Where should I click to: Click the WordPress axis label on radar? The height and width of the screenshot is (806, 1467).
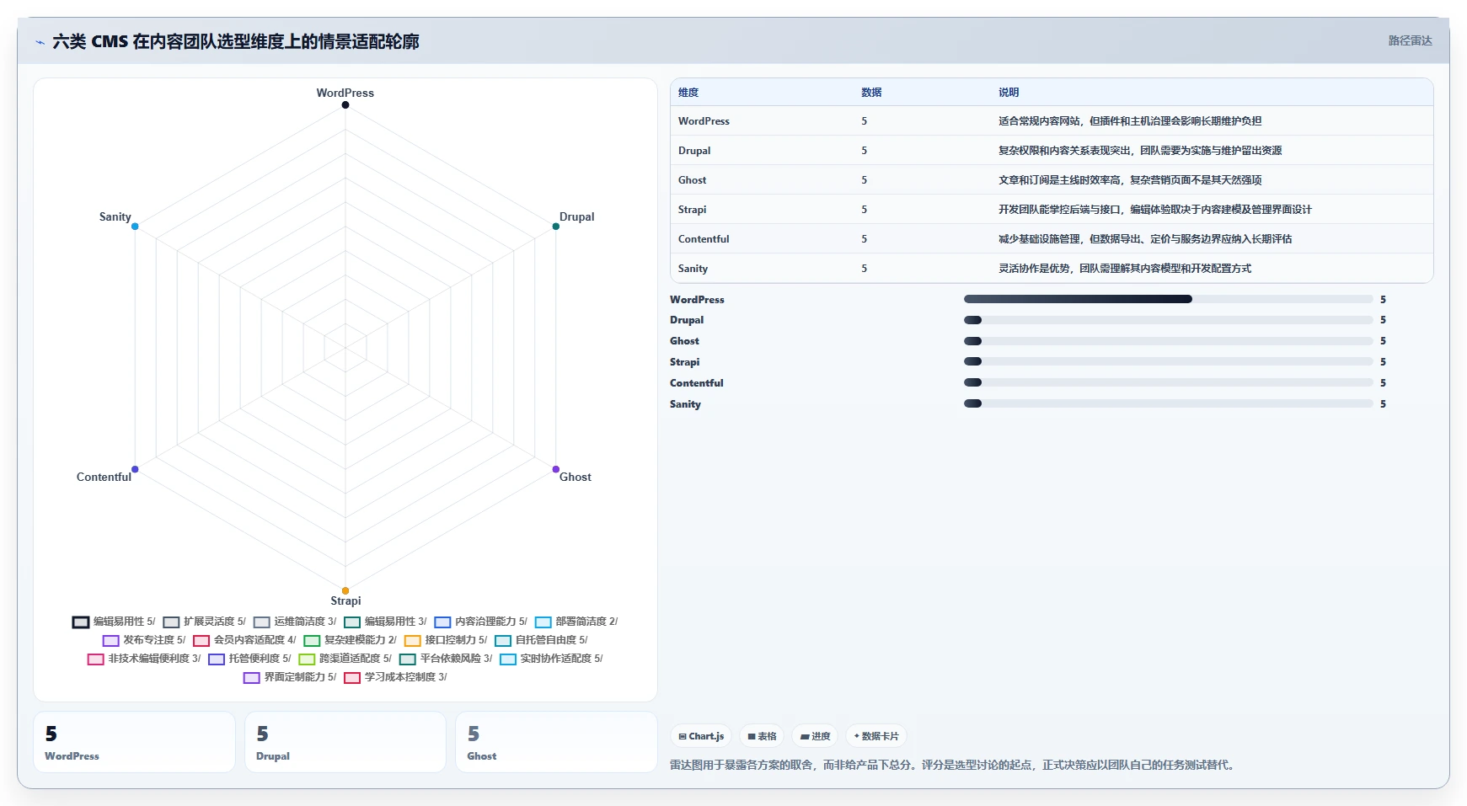345,93
